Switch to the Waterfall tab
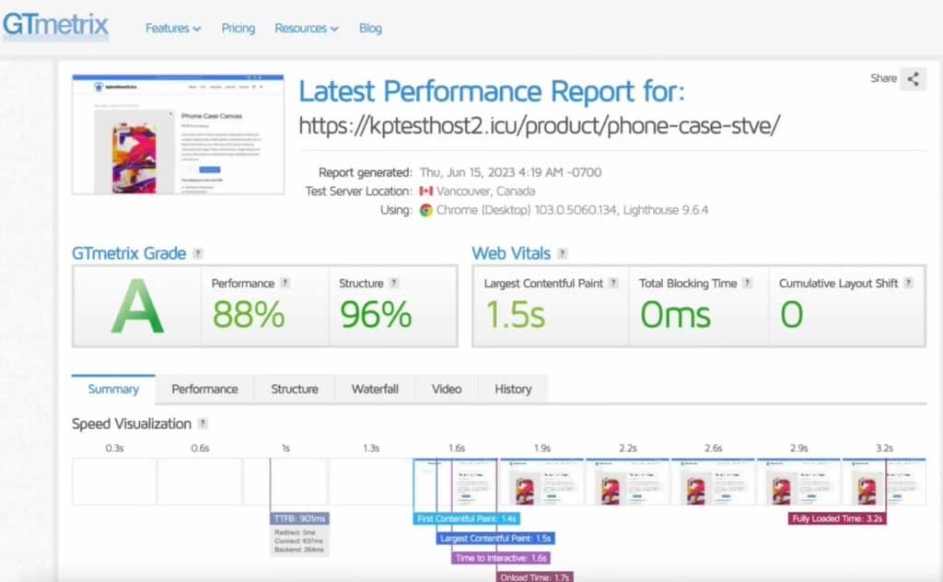 pyautogui.click(x=374, y=389)
